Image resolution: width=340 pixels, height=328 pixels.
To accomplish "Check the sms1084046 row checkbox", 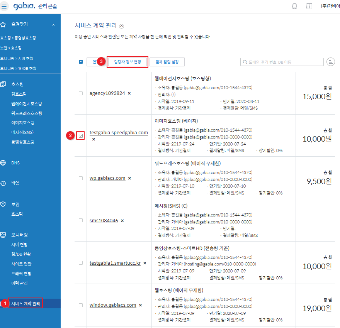I will point(81,220).
